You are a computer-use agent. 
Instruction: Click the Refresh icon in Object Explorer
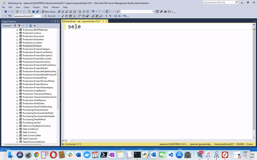pyautogui.click(x=31, y=26)
